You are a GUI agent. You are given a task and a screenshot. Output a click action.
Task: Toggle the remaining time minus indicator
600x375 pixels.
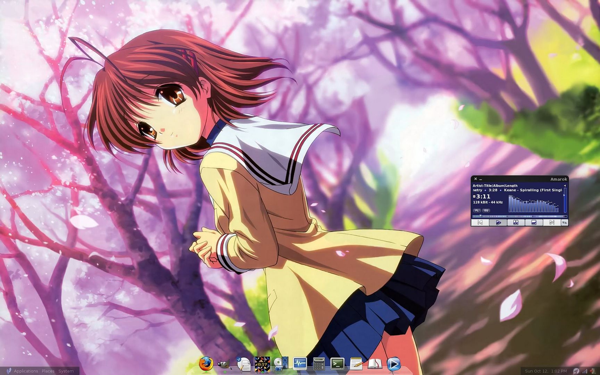[x=474, y=197]
